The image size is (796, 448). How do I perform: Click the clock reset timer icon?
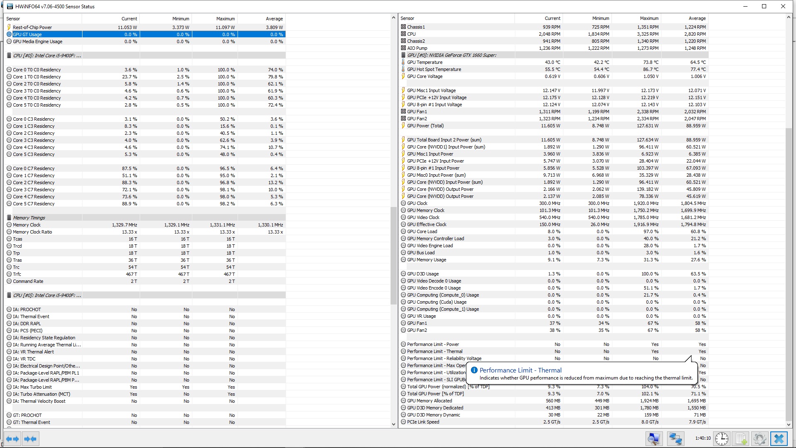(721, 438)
